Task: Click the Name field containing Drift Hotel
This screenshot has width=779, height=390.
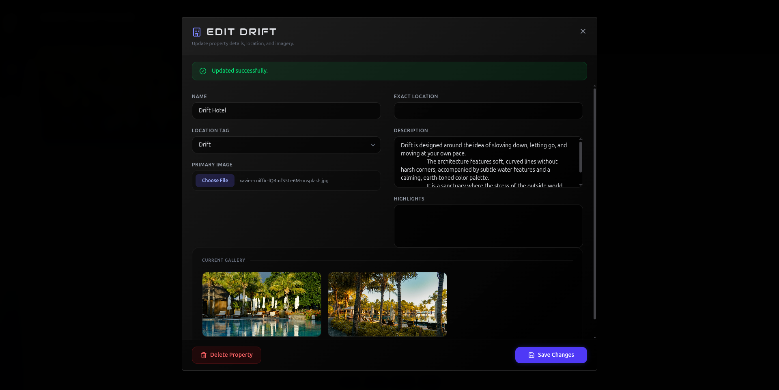Action: [x=286, y=111]
